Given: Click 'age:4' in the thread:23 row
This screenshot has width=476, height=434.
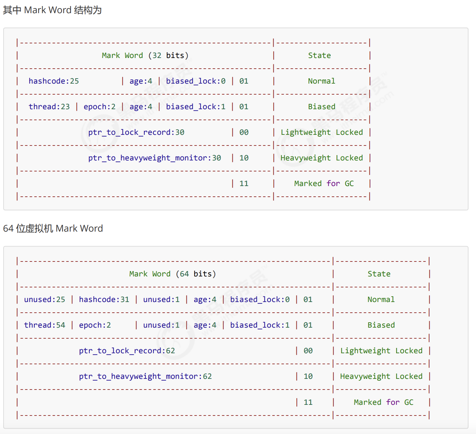Looking at the screenshot, I should coord(141,107).
